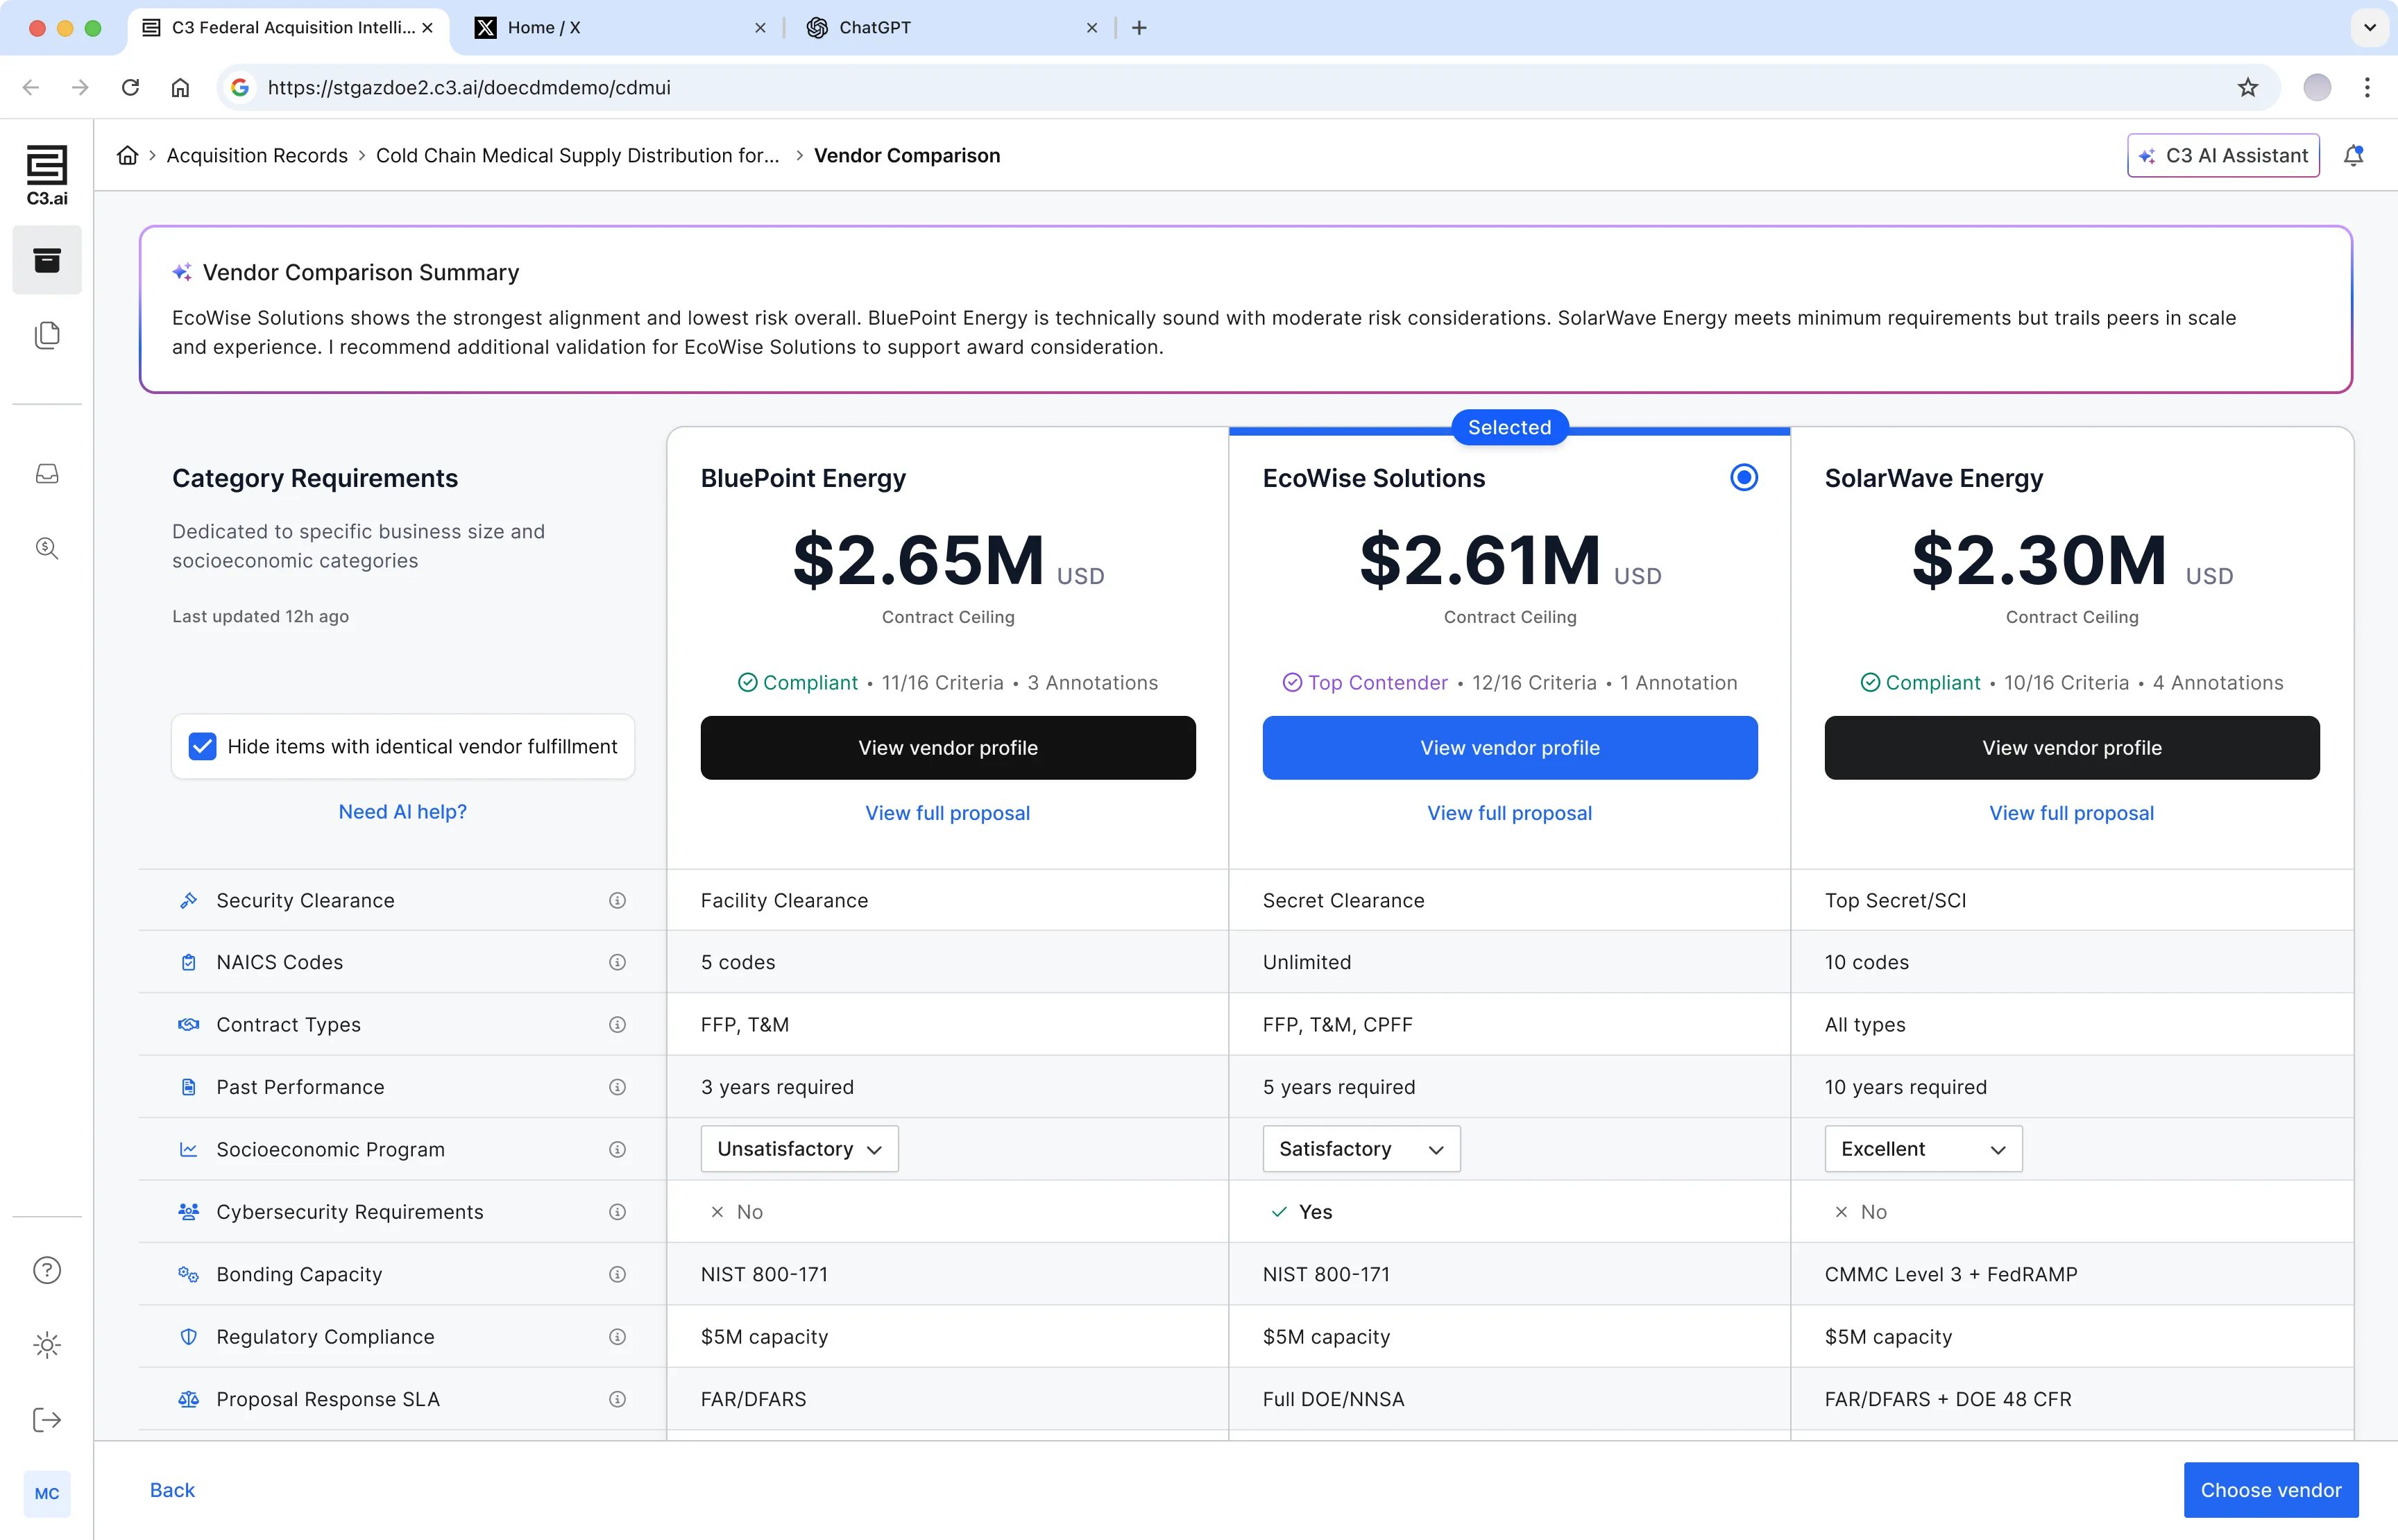2398x1540 pixels.
Task: Open SolarWave Energy View full proposal link
Action: pyautogui.click(x=2071, y=813)
